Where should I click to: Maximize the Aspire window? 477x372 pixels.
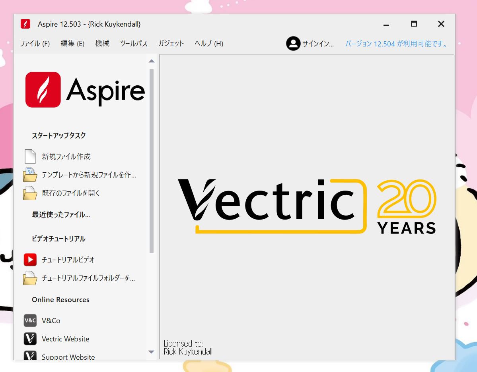pos(414,24)
